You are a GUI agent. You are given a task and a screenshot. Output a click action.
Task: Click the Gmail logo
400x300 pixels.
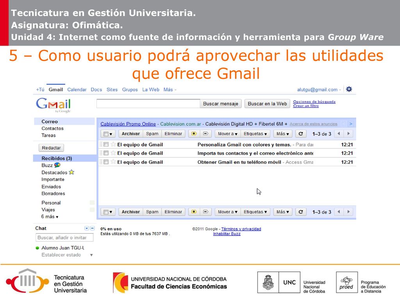tap(53, 105)
